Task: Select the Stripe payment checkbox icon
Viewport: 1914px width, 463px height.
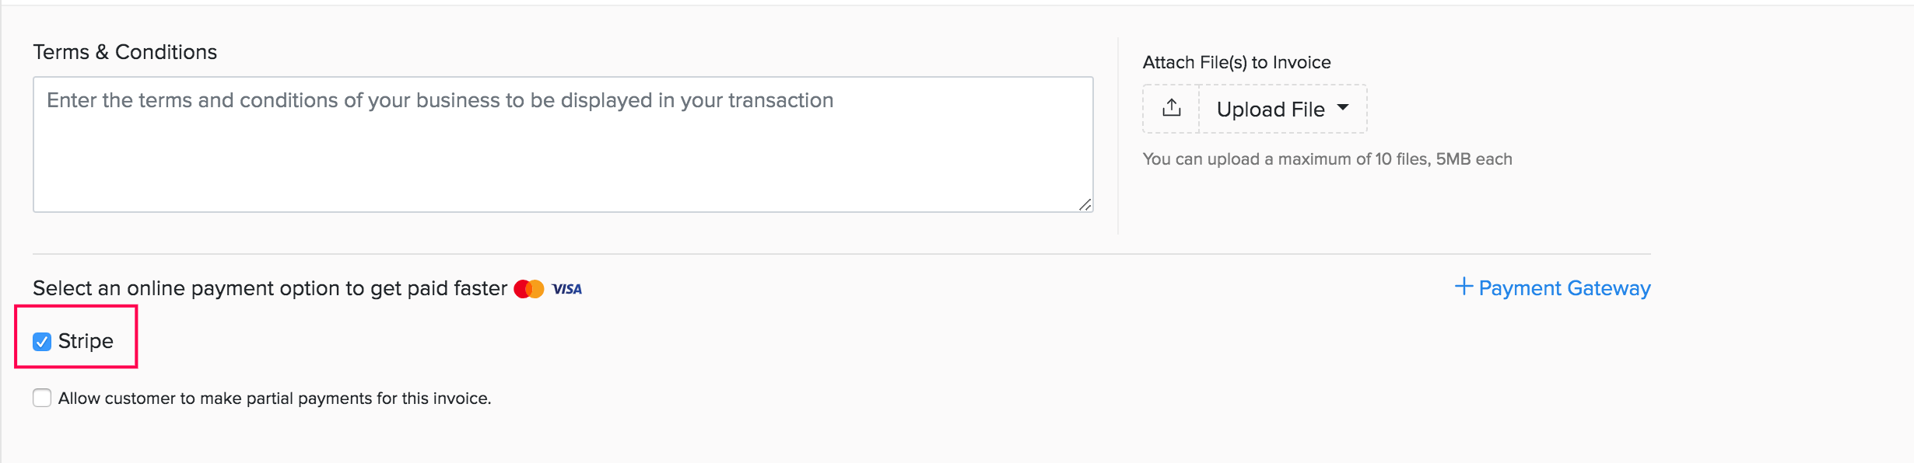Action: click(x=40, y=340)
